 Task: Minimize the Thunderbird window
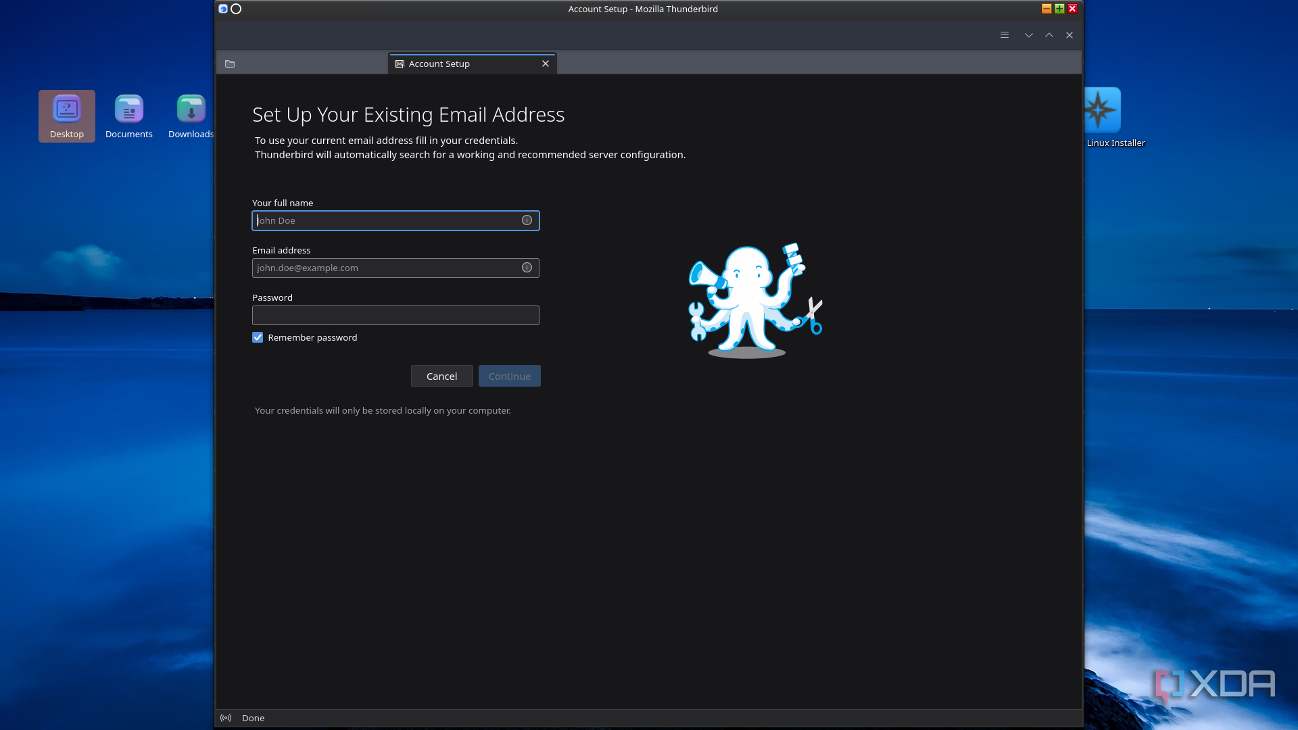click(x=1047, y=9)
